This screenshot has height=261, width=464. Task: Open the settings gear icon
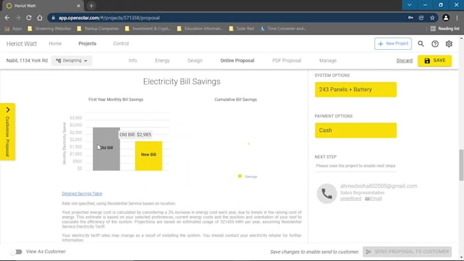point(449,44)
